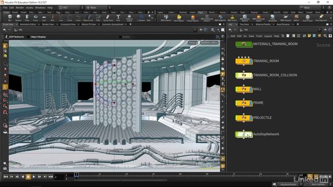
Task: Toggle display flag on PROJECTILE node
Action: (x=251, y=118)
